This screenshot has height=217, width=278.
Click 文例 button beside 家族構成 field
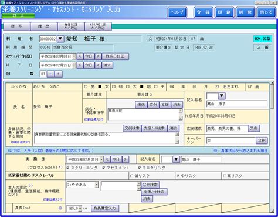click(x=254, y=129)
